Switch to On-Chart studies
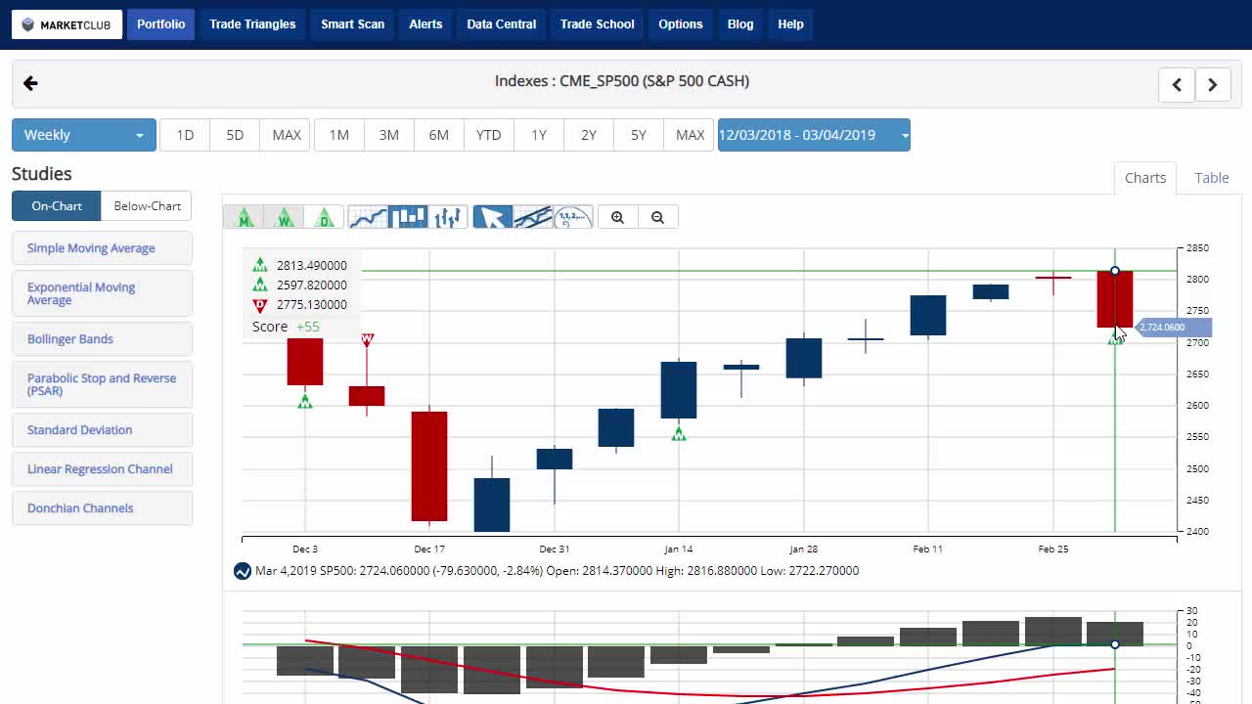 point(57,206)
